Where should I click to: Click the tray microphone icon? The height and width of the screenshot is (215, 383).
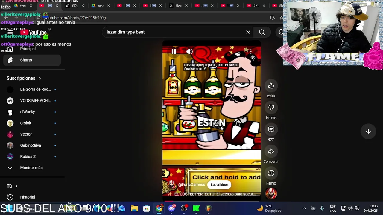coord(322,208)
